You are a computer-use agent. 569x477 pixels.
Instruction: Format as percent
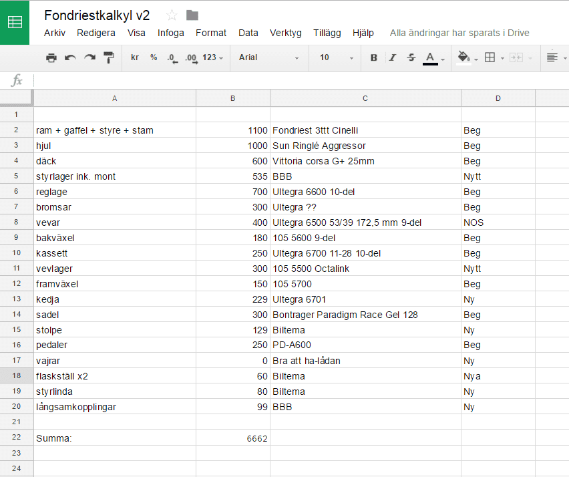point(154,57)
